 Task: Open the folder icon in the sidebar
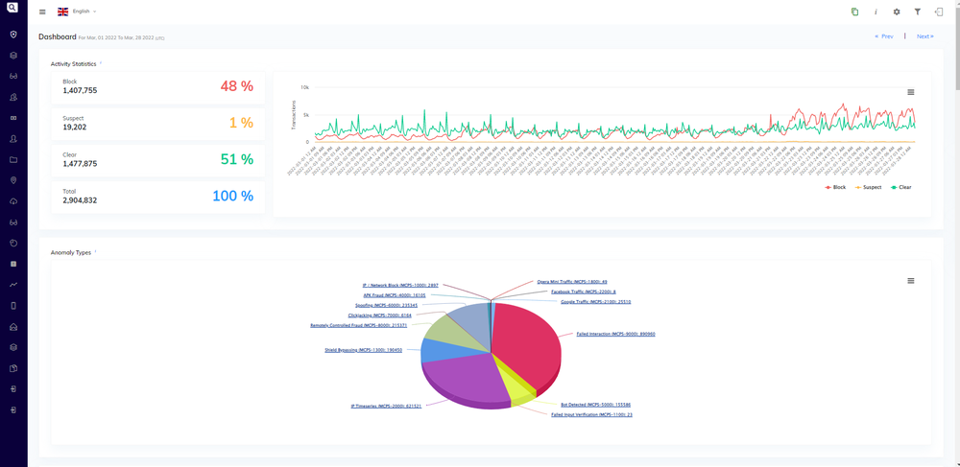pos(13,160)
